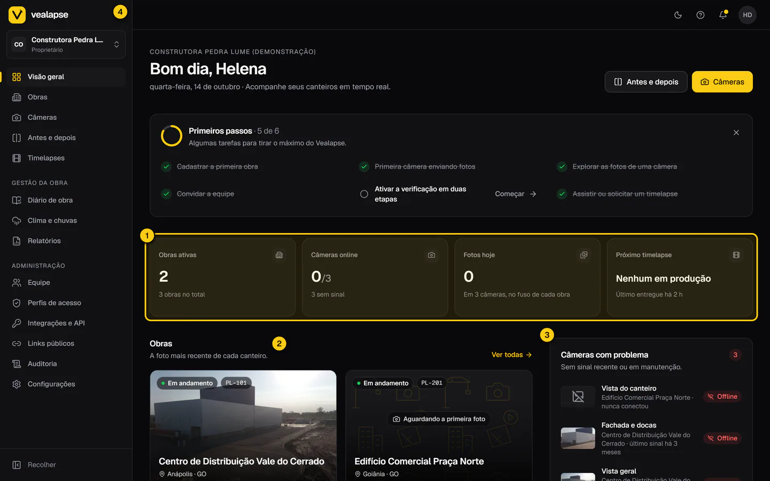
Task: Dismiss the Primeiros passos panel
Action: [736, 133]
